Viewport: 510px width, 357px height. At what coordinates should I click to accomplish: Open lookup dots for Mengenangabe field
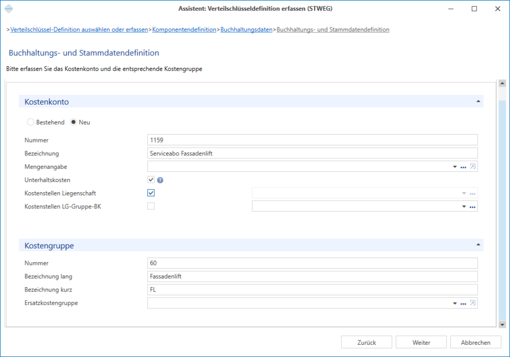click(x=463, y=167)
